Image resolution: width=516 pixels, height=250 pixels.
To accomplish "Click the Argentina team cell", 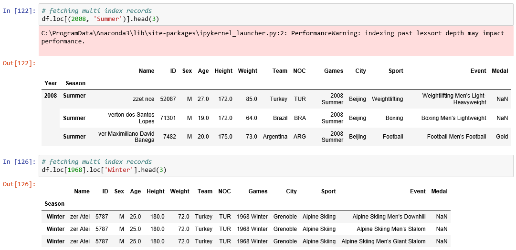I will [275, 137].
